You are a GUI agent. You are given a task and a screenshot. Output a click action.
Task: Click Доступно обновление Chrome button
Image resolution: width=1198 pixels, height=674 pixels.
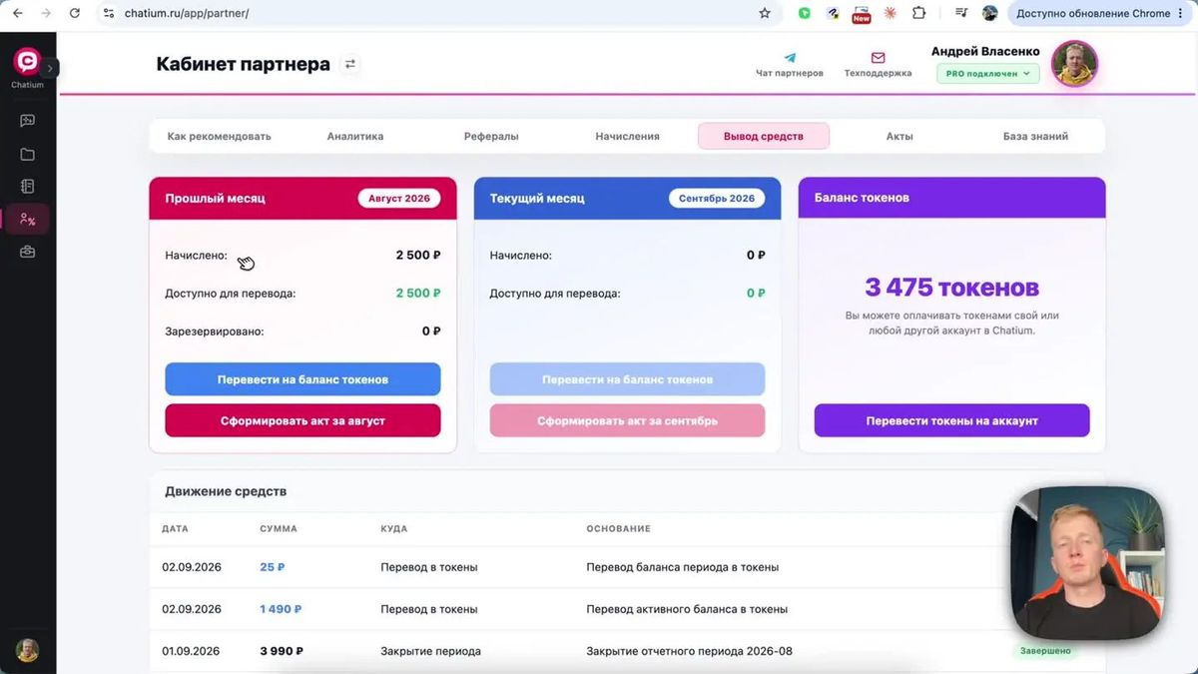coord(1101,13)
